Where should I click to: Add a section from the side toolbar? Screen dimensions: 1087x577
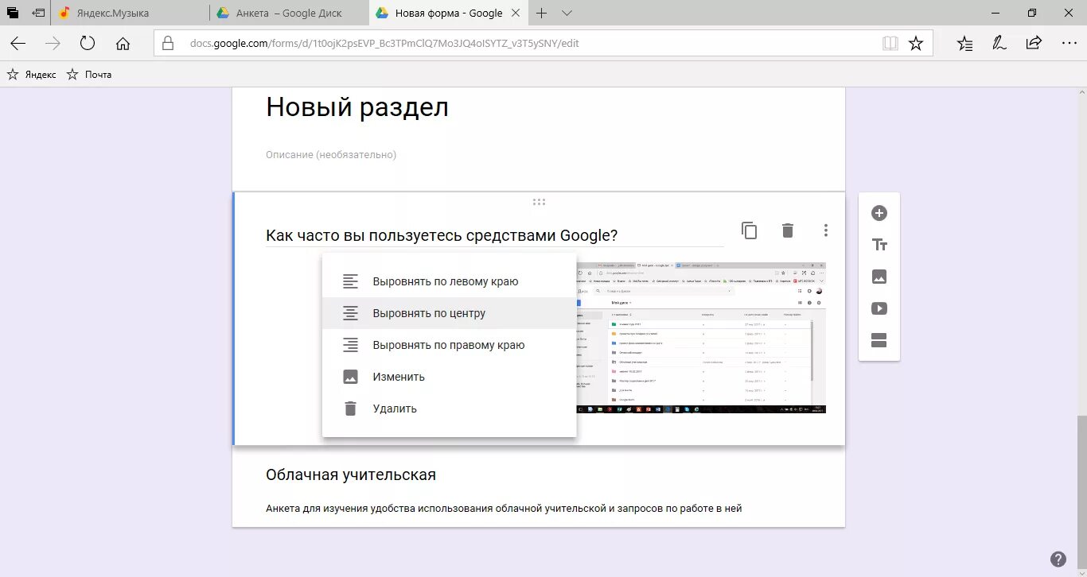click(x=879, y=341)
